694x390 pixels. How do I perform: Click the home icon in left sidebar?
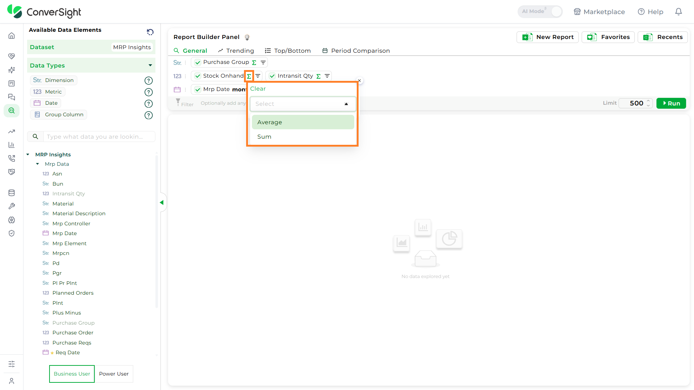click(x=12, y=36)
